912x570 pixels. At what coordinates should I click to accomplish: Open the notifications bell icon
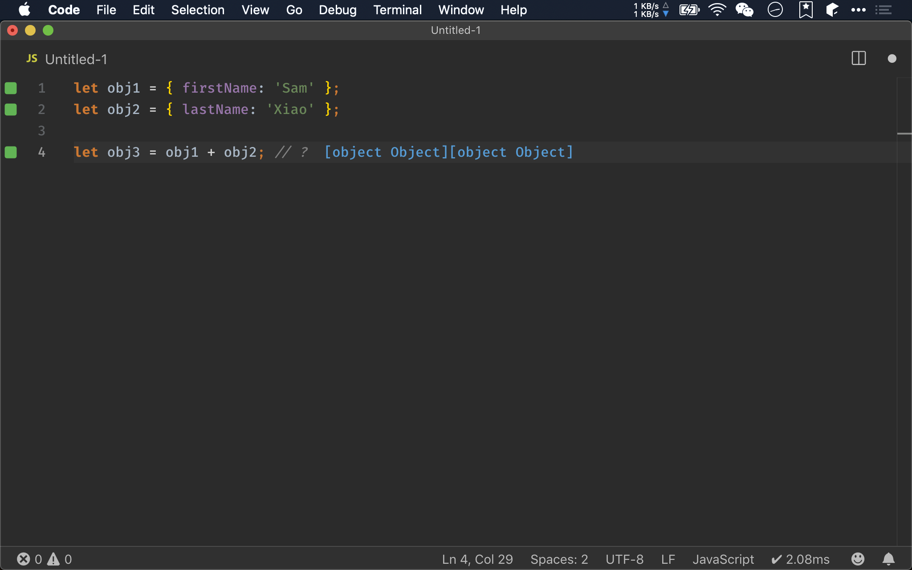(x=888, y=559)
